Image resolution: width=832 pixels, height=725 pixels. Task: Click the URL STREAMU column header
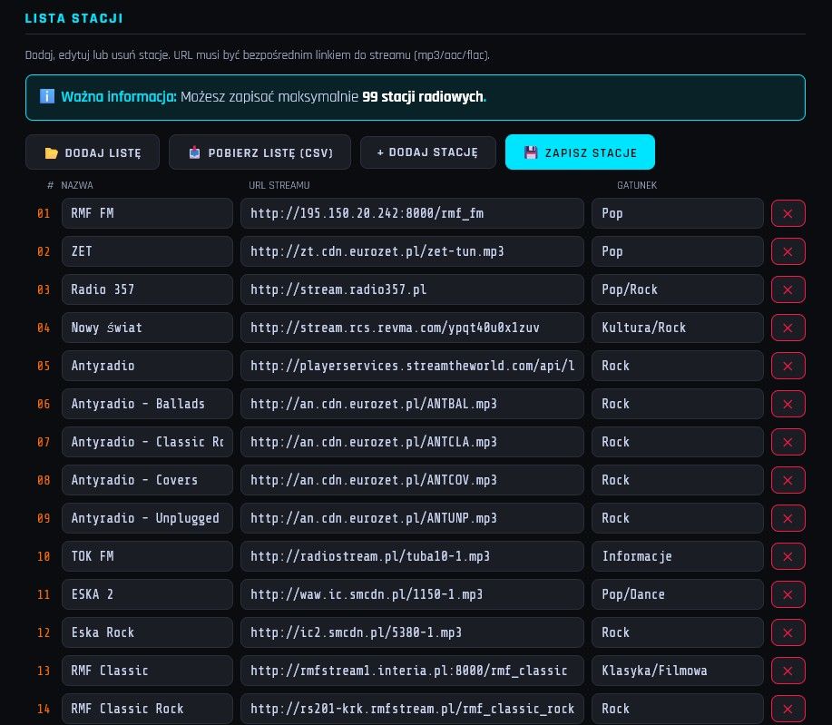click(x=279, y=185)
